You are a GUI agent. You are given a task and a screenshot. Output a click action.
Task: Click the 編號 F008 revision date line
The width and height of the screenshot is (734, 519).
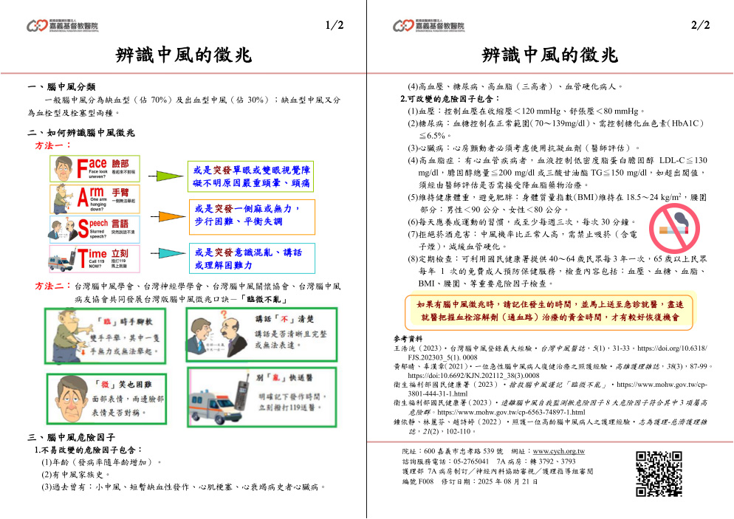pos(470,481)
